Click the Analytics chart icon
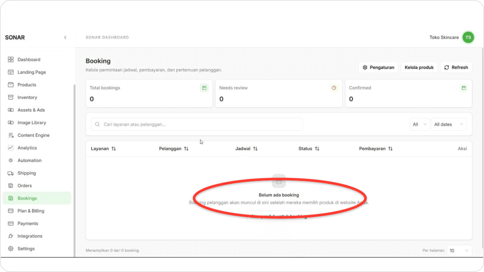The width and height of the screenshot is (484, 272). 10,148
